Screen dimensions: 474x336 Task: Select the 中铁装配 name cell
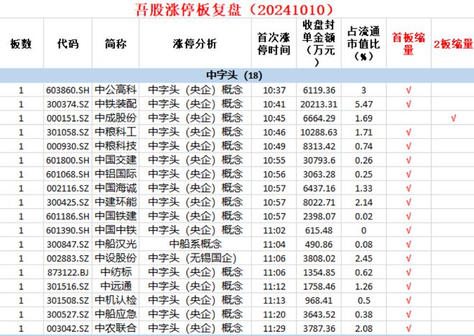116,104
